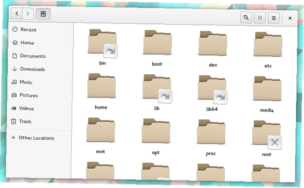Open search with the magnifier icon
304x188 pixels.
click(x=246, y=17)
